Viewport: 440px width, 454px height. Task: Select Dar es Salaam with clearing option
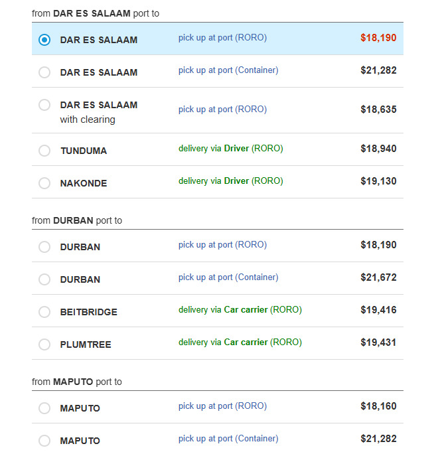coord(44,105)
